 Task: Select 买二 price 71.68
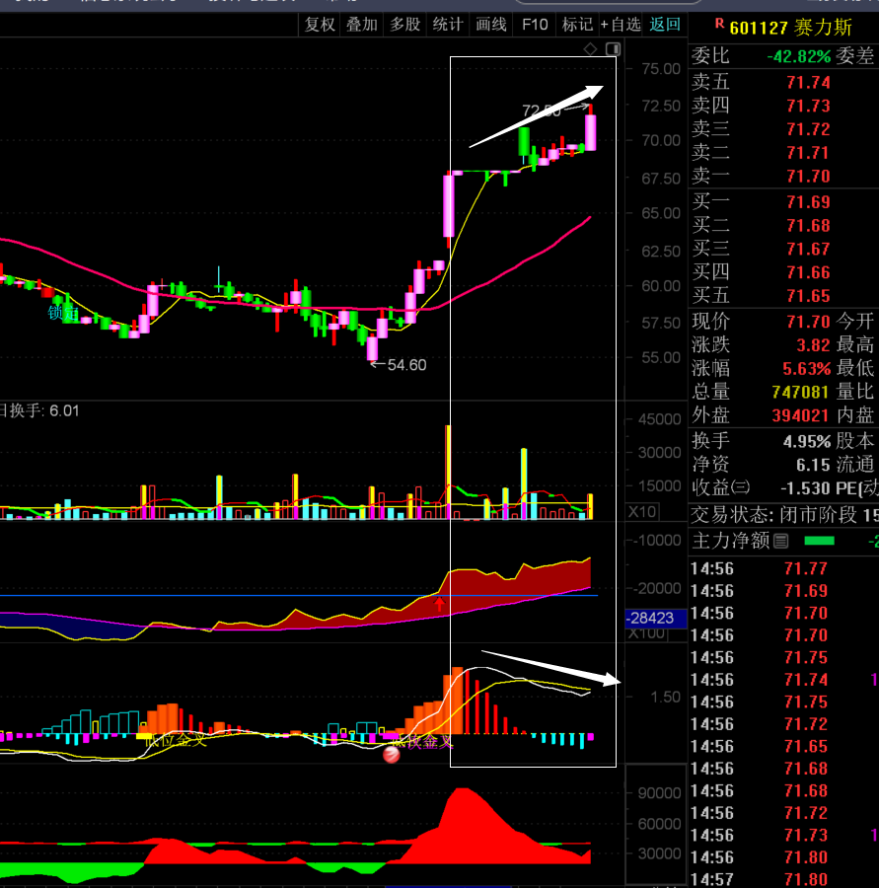[808, 226]
